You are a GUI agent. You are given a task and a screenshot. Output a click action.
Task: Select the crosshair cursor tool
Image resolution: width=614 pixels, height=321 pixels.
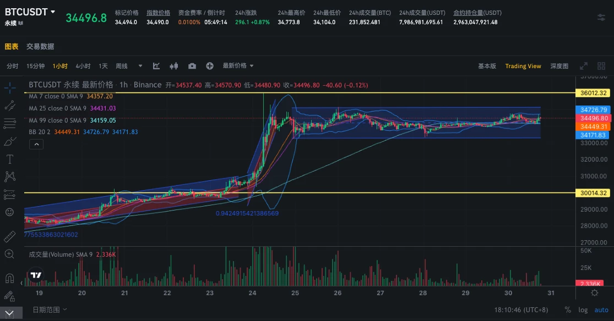point(9,87)
